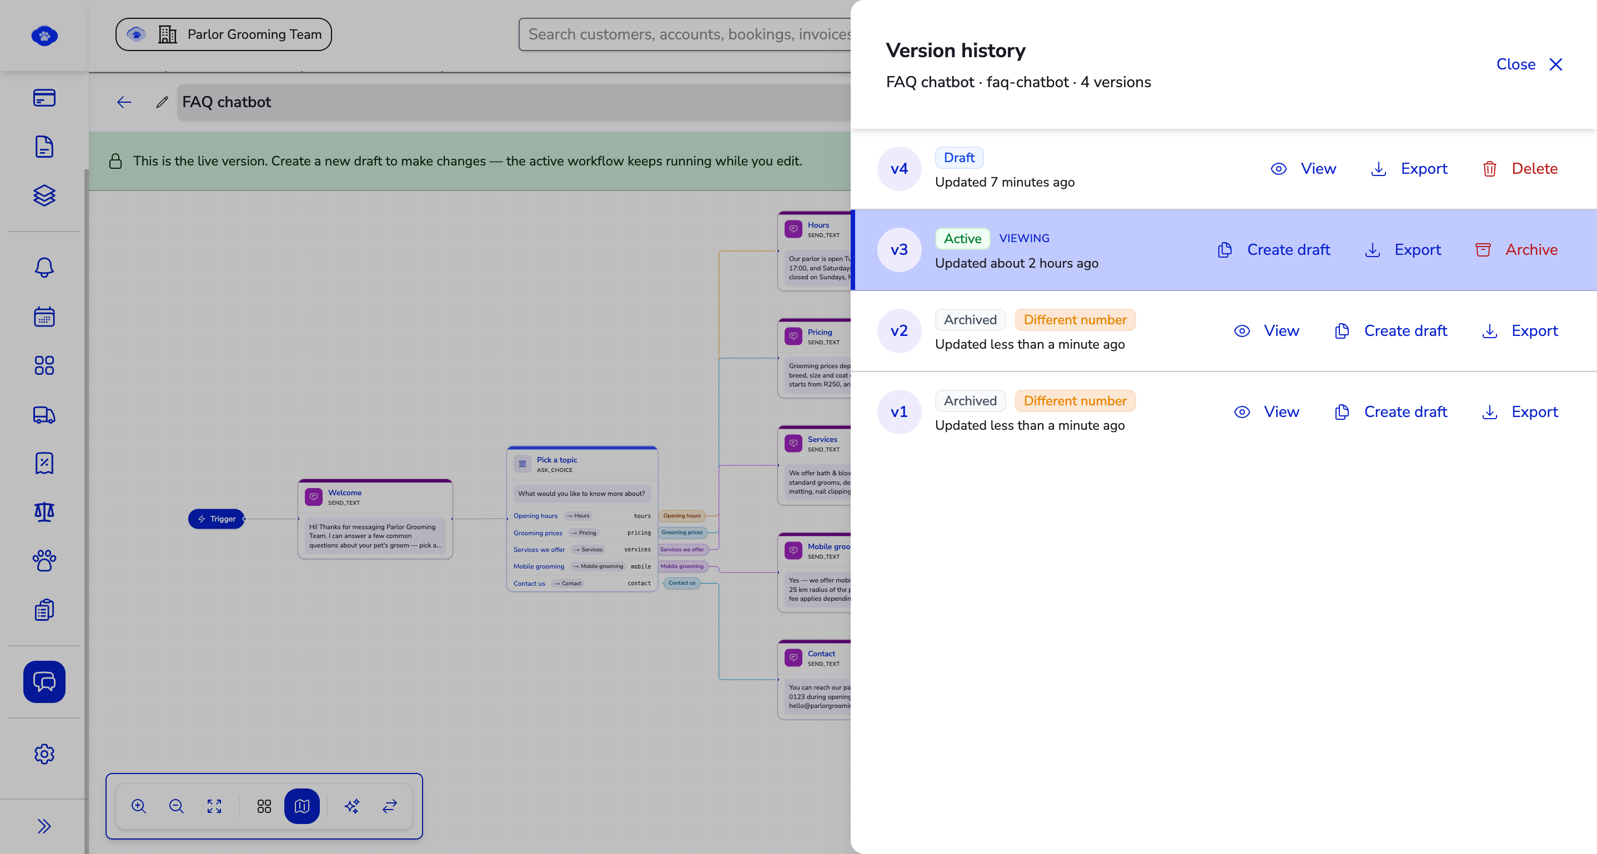Create draft from version v2

(1391, 331)
